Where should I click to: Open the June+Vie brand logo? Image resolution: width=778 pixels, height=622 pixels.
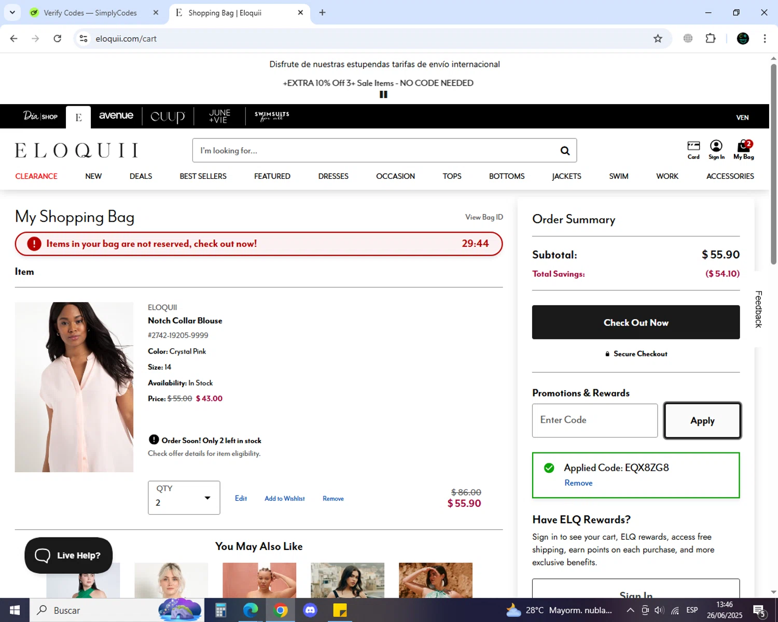point(219,116)
